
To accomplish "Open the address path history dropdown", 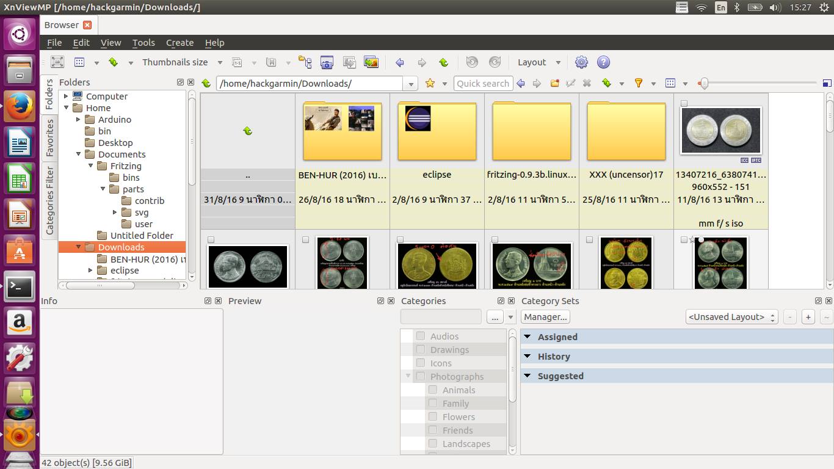I will (x=411, y=84).
